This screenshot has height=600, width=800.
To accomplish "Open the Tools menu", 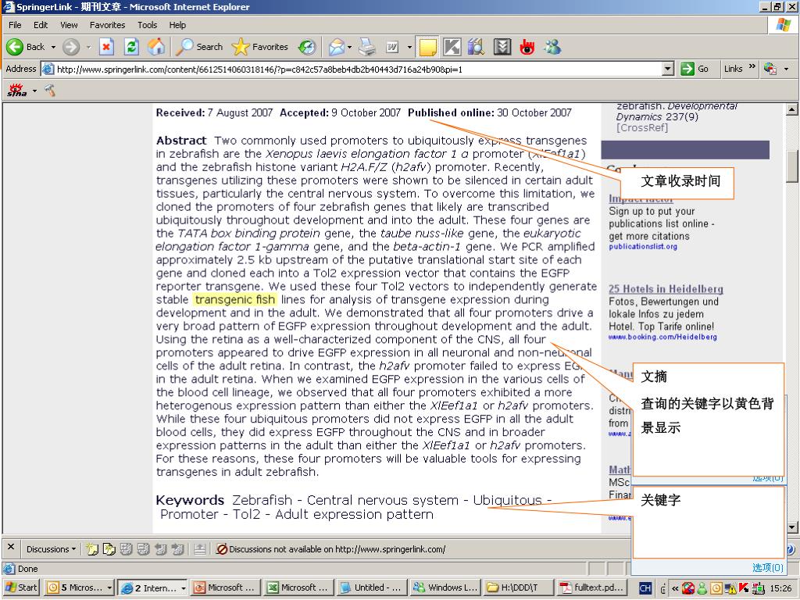I will tap(147, 24).
